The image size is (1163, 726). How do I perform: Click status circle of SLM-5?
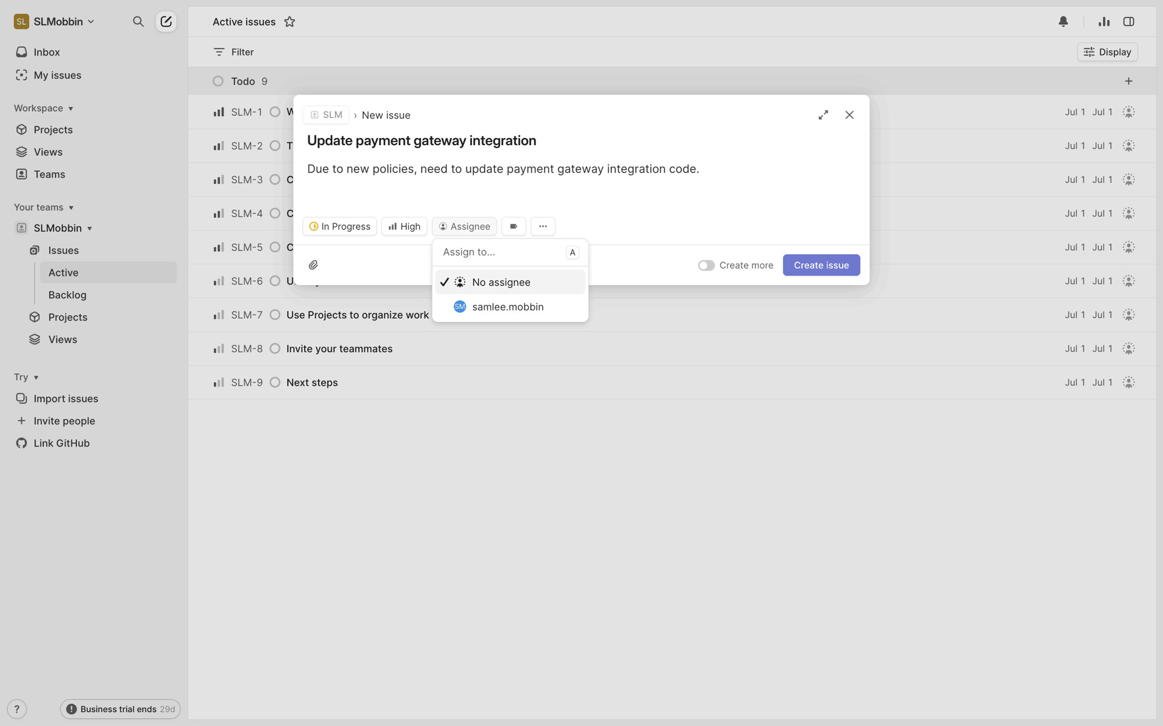(x=275, y=247)
